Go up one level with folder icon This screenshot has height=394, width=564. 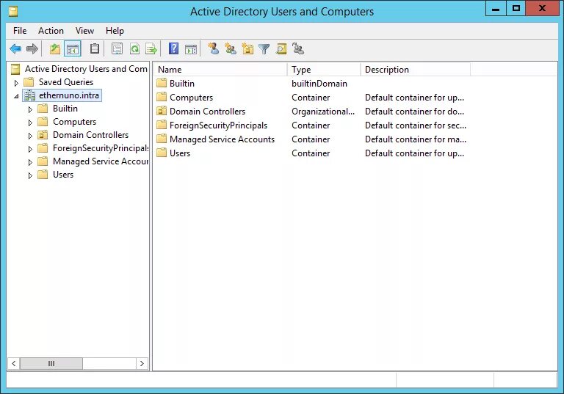54,48
